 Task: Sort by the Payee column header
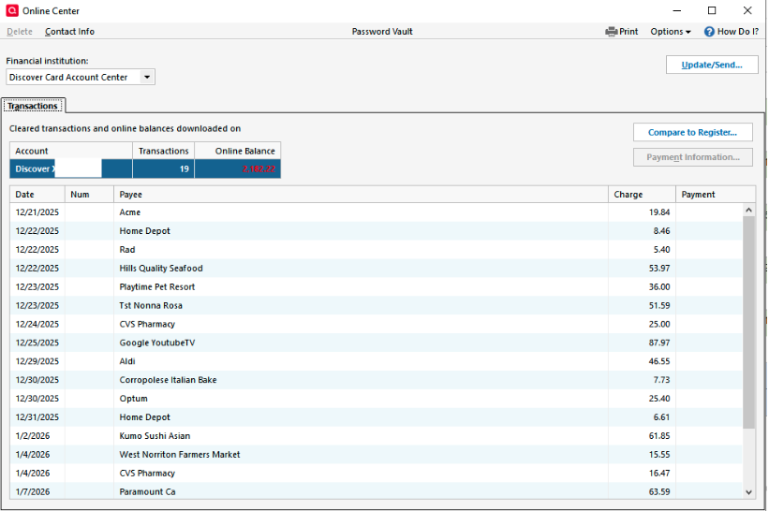[361, 195]
